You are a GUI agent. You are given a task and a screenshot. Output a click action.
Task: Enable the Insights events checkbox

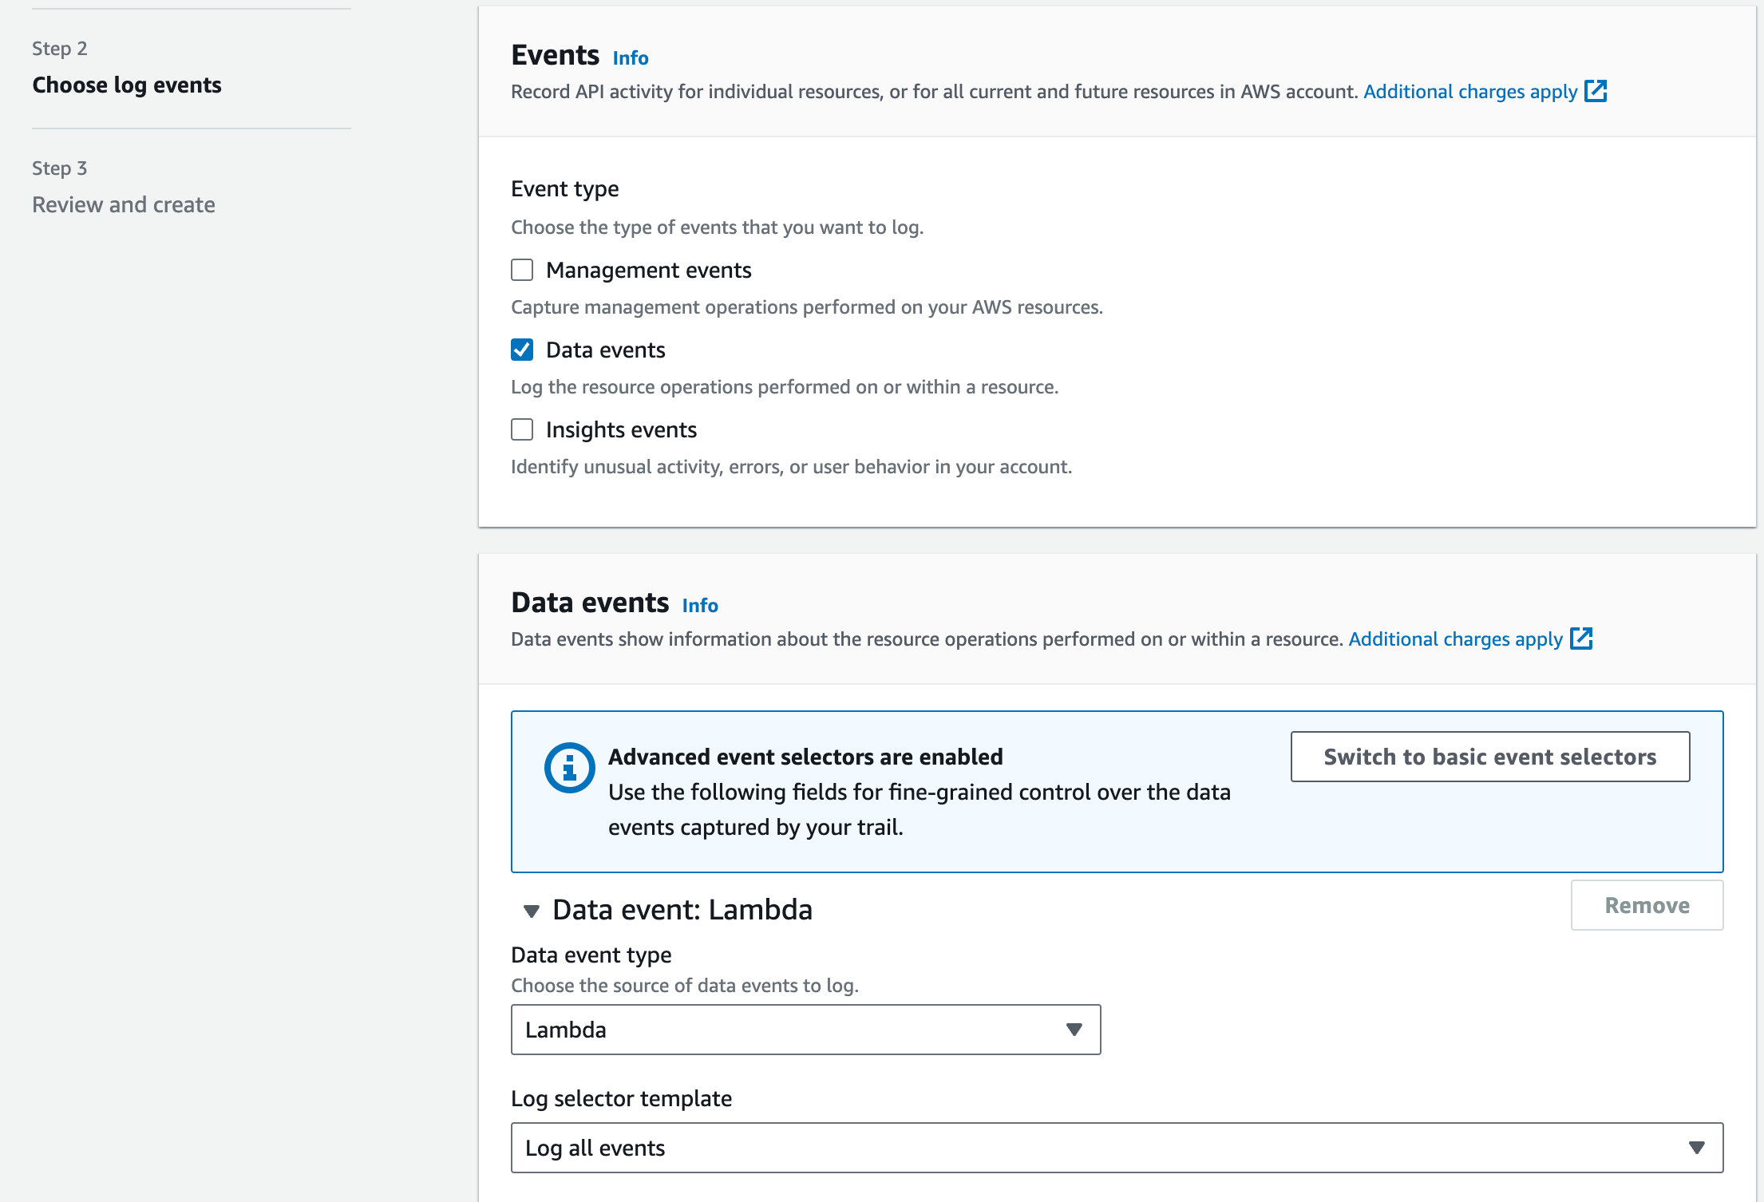(x=521, y=429)
